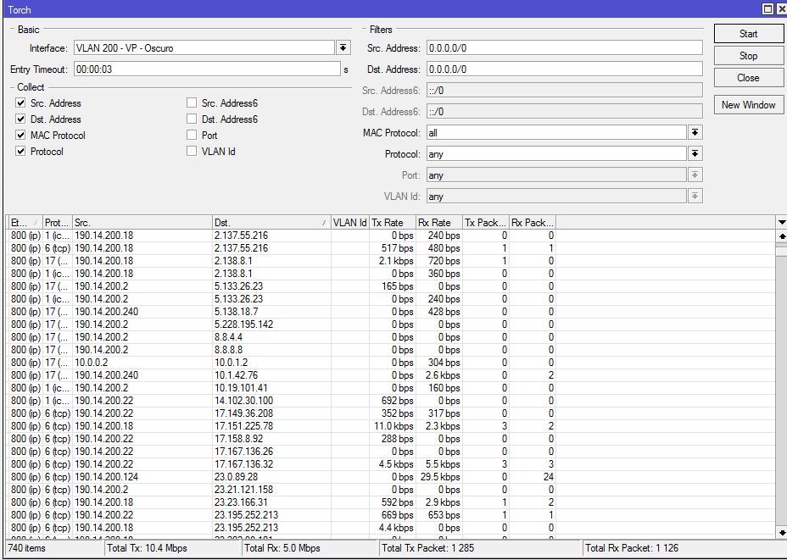Check the VLAN Id collect option
The width and height of the screenshot is (787, 560).
(192, 151)
